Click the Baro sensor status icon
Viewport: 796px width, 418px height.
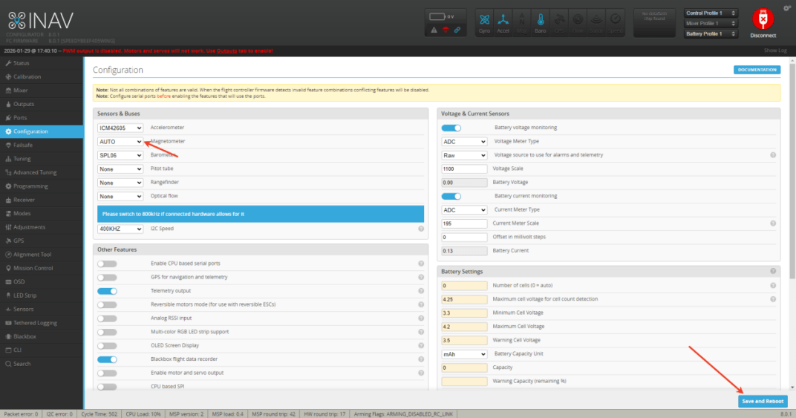540,22
